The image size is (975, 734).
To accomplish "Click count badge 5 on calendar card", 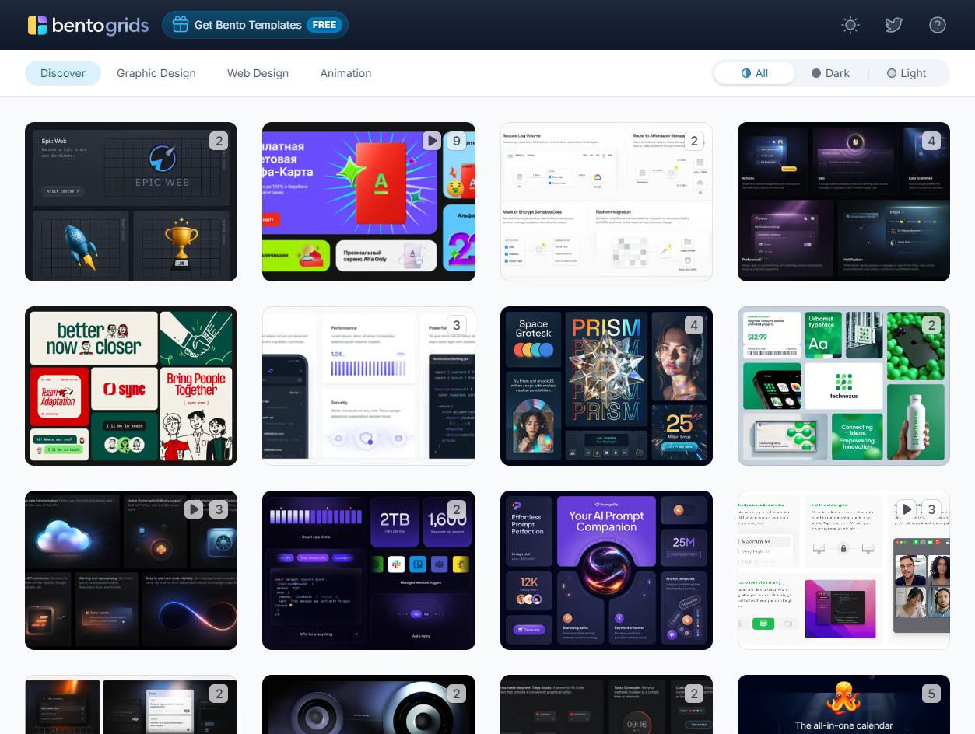I will [931, 694].
